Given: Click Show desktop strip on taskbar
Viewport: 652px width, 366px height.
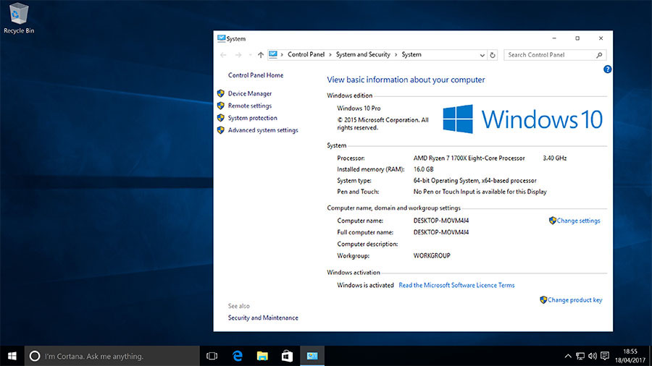Looking at the screenshot, I should pyautogui.click(x=651, y=356).
